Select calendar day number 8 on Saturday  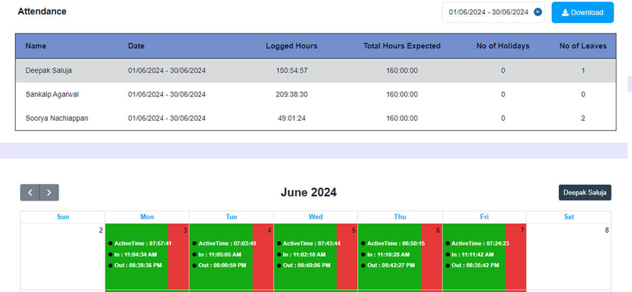click(x=607, y=231)
